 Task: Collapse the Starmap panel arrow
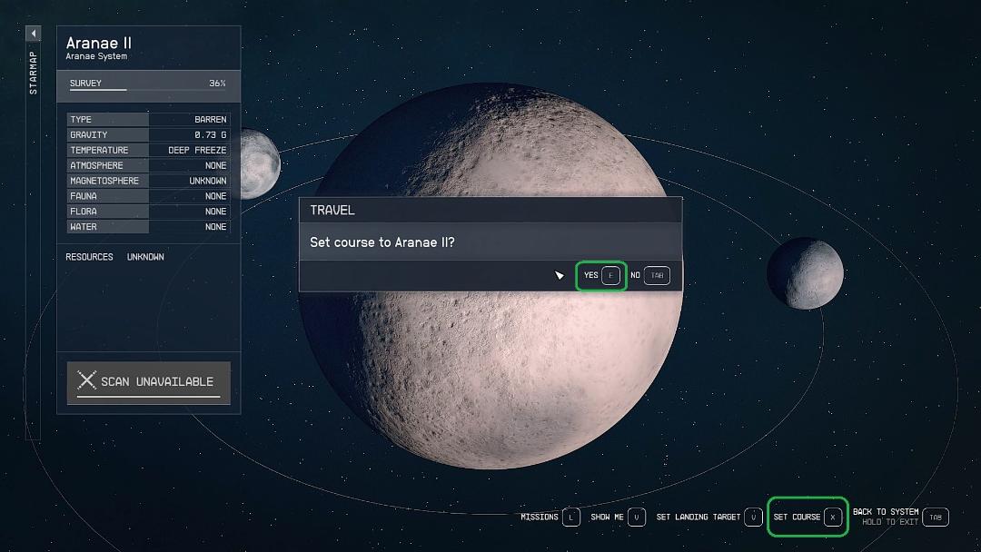click(34, 33)
